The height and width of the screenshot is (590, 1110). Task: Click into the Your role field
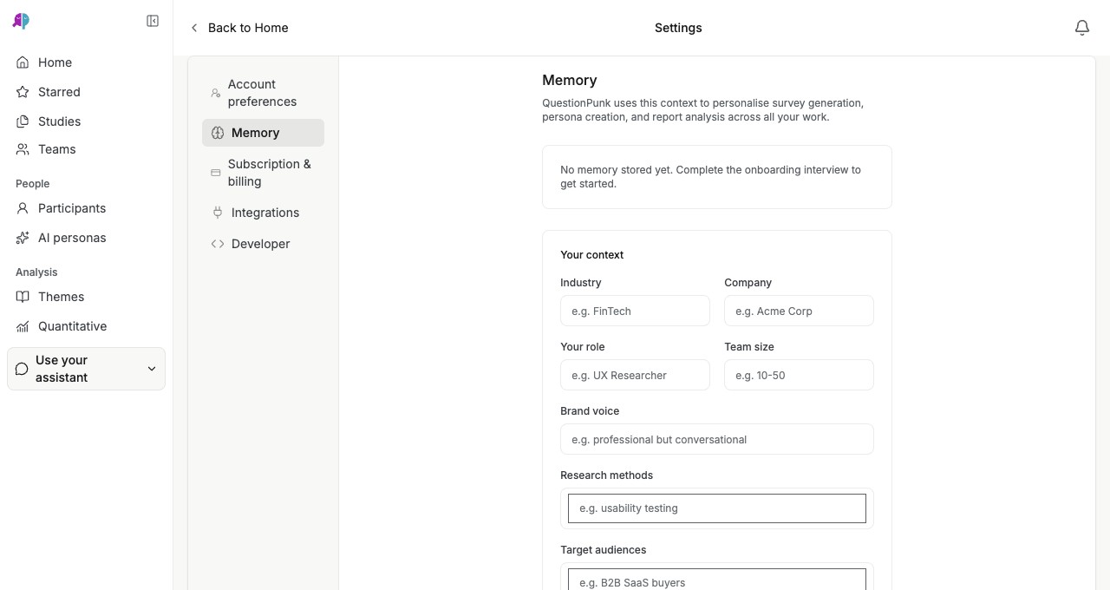(x=635, y=375)
